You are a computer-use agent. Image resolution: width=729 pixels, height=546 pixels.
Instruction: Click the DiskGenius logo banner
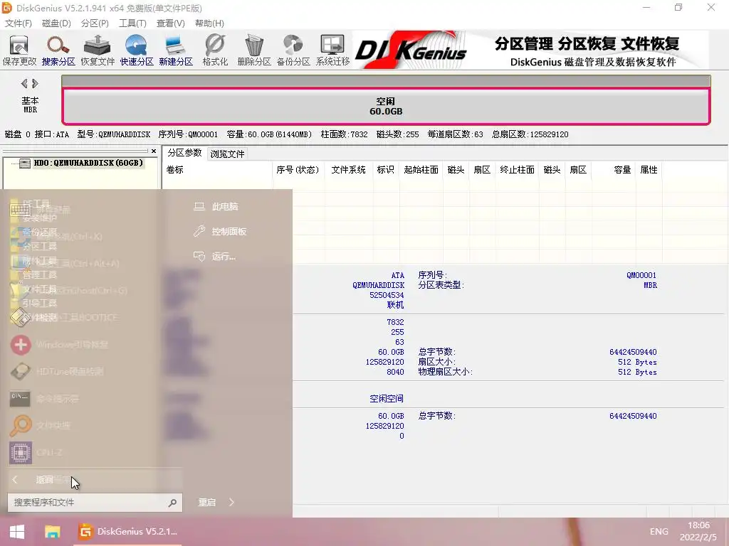(x=411, y=50)
